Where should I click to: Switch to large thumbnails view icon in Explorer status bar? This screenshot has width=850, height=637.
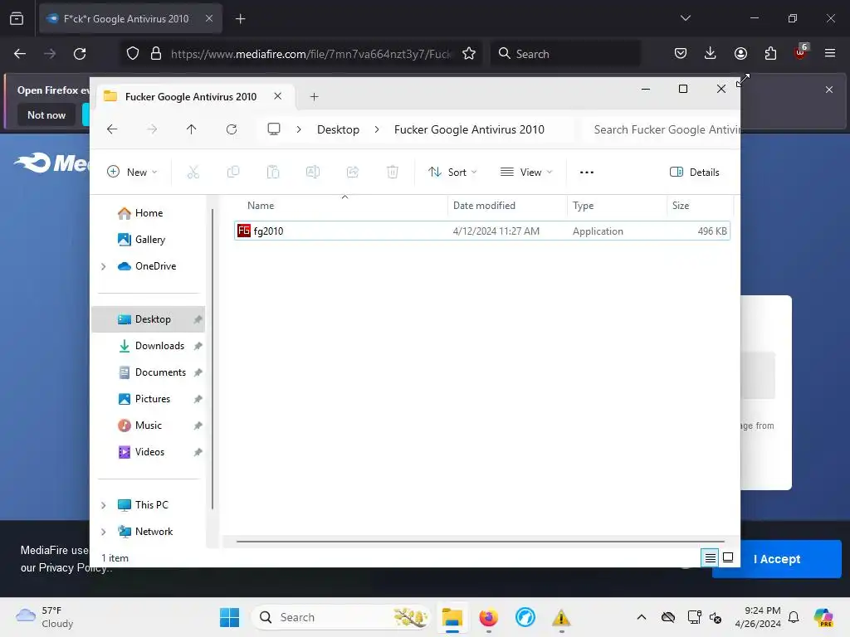pyautogui.click(x=728, y=557)
